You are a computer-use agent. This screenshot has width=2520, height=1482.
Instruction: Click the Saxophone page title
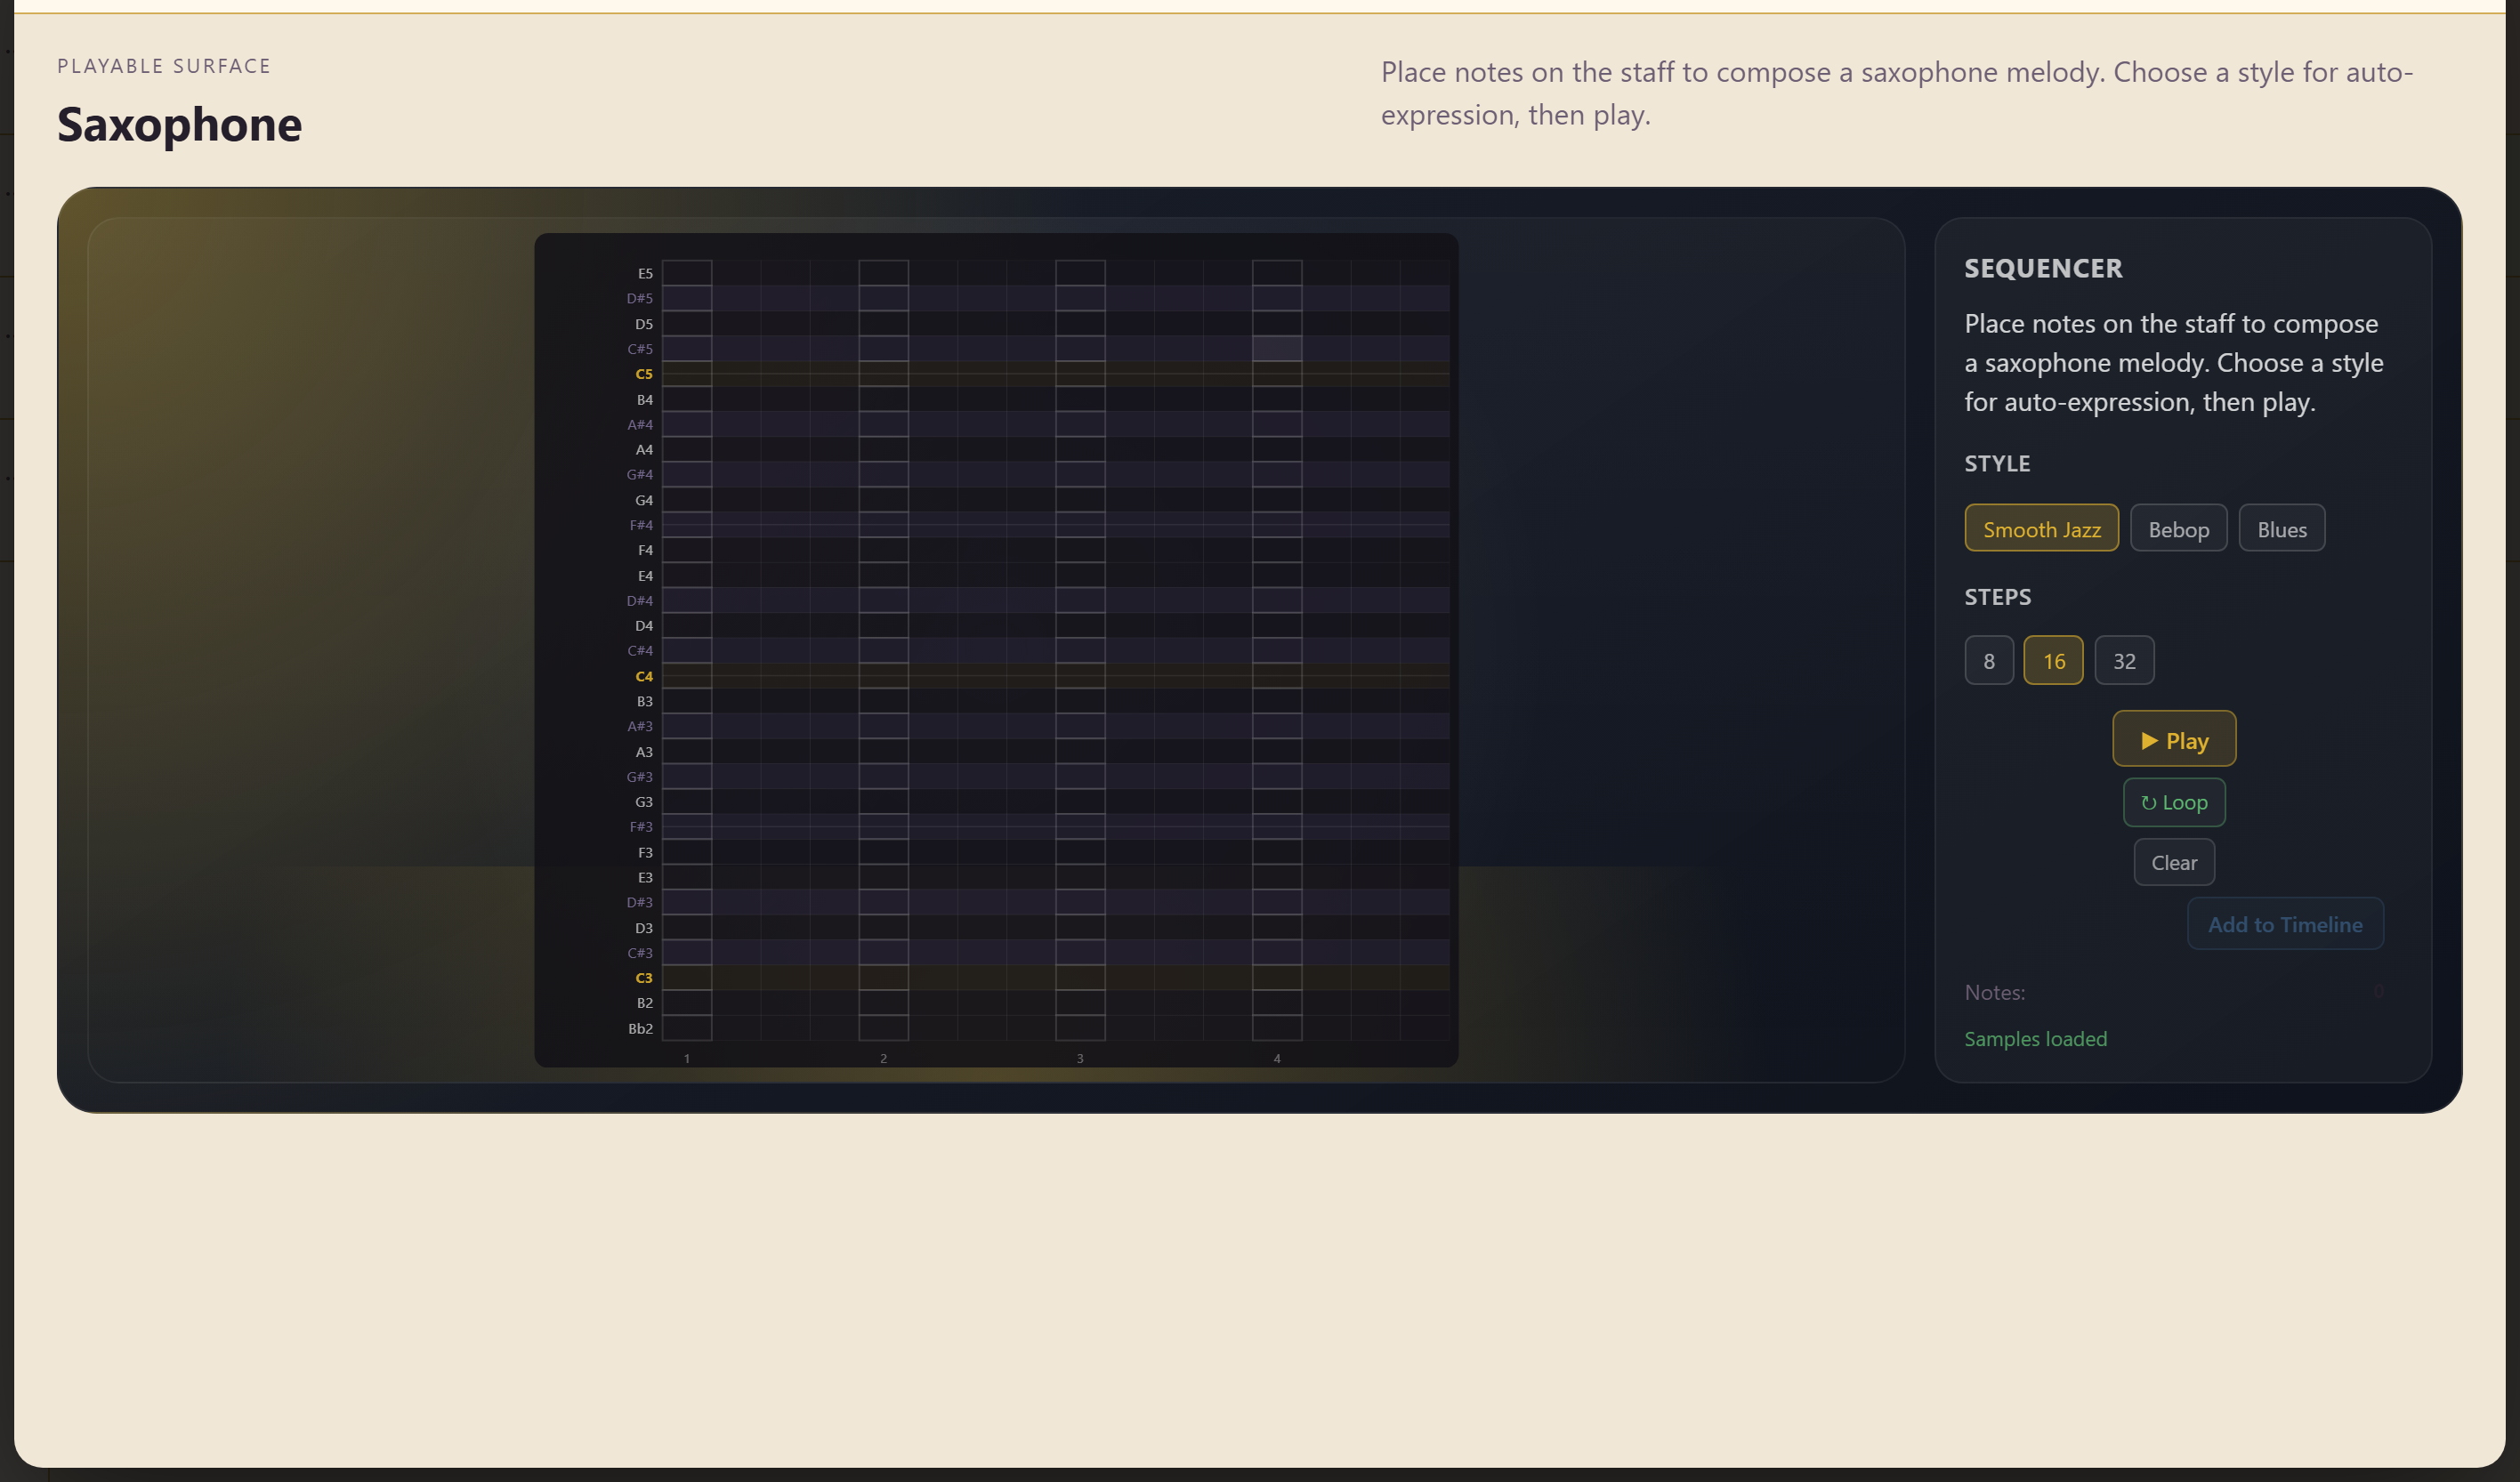tap(179, 124)
